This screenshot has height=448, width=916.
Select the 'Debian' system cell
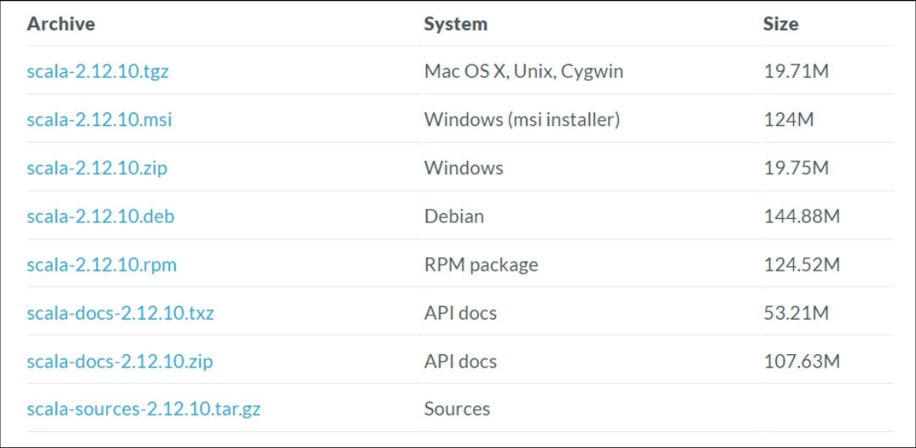click(454, 216)
